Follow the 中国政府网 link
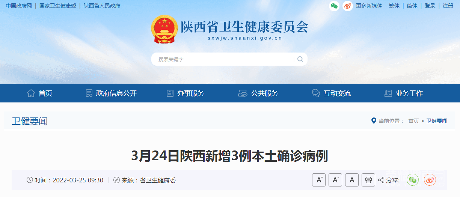 (19, 6)
